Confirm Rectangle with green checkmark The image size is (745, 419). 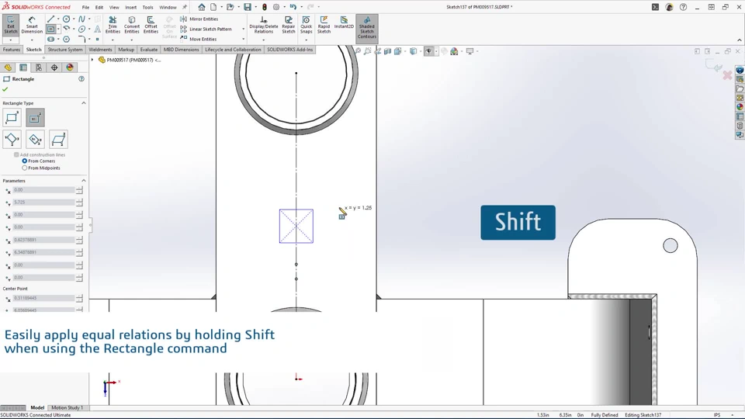point(5,89)
